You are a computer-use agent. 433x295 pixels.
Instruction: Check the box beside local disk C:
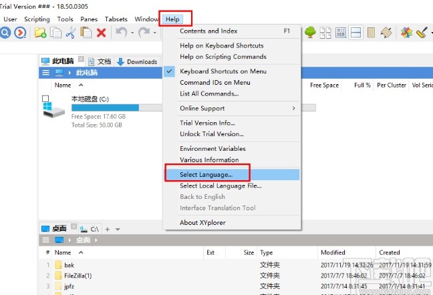coord(45,99)
